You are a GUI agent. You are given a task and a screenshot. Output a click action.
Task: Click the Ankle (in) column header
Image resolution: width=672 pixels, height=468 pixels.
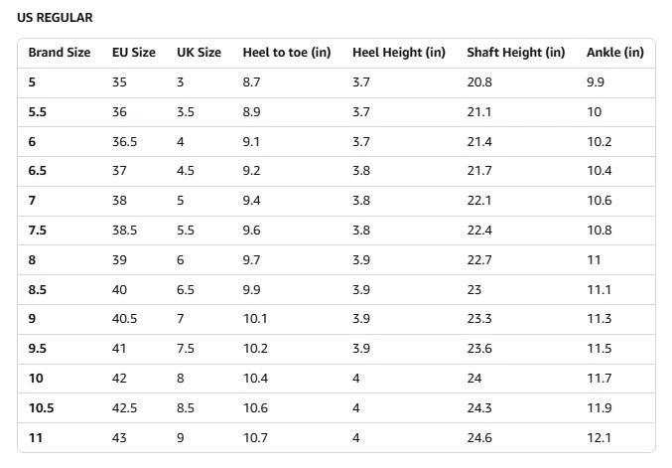click(614, 53)
